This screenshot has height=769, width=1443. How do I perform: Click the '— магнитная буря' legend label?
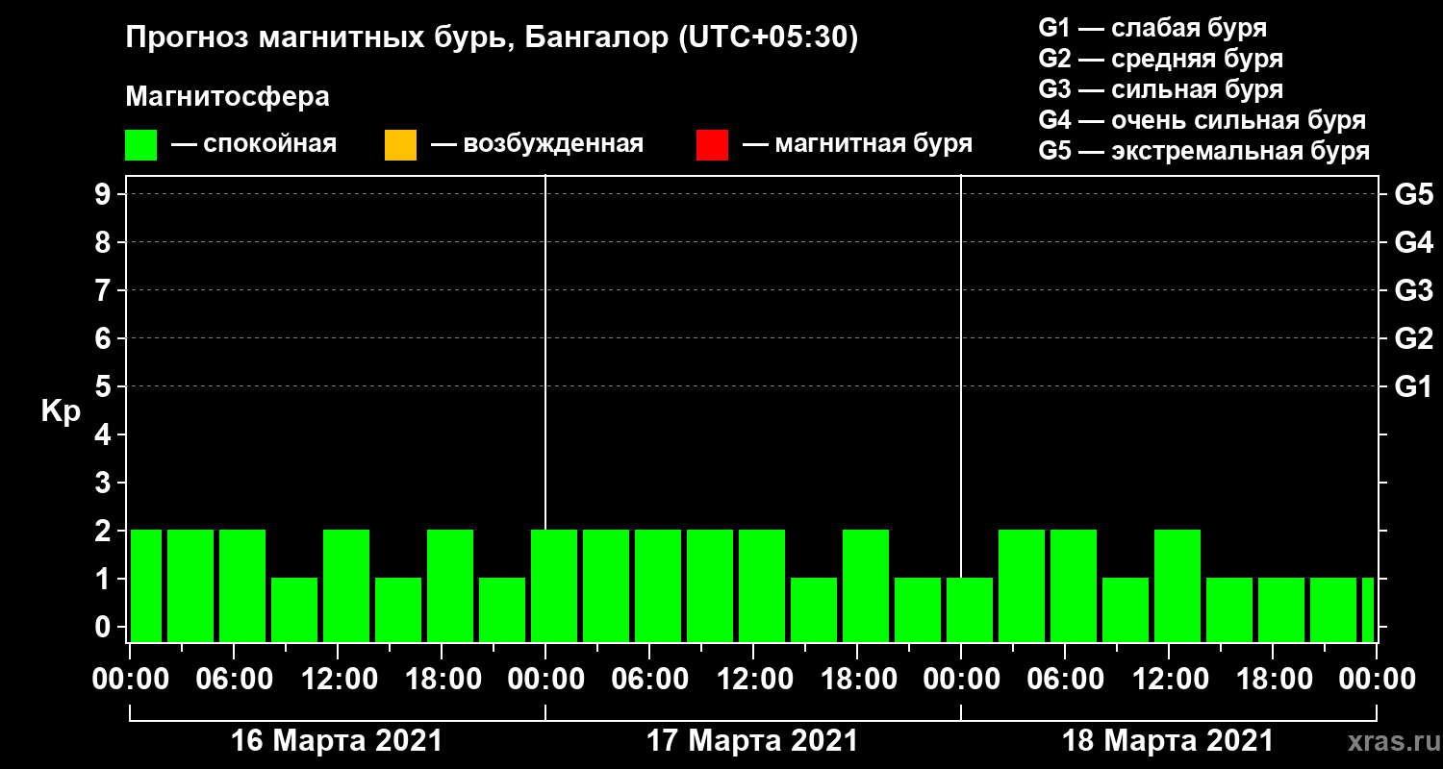point(857,145)
